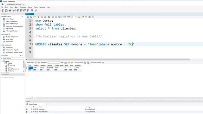This screenshot has height=114, width=203.
Task: Create new SQL tab icon in main toolbar
Action: coord(3,10)
